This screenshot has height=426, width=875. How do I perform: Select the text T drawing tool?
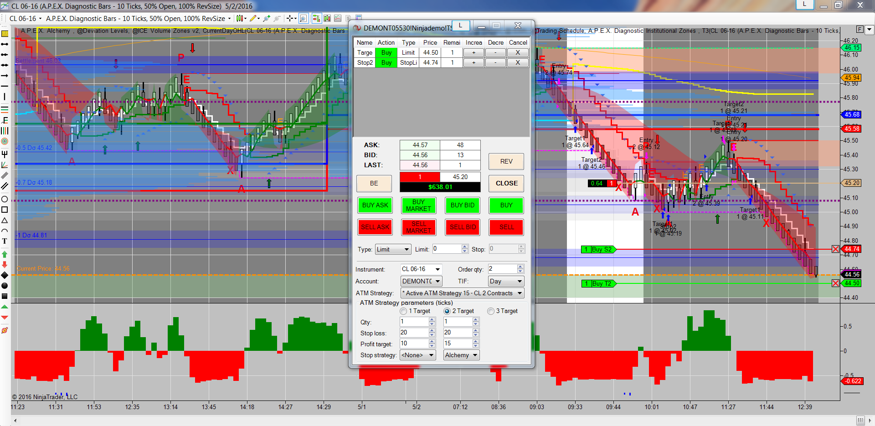(x=5, y=241)
